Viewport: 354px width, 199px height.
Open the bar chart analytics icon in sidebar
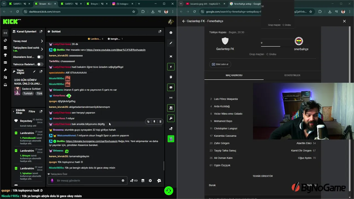point(5,48)
